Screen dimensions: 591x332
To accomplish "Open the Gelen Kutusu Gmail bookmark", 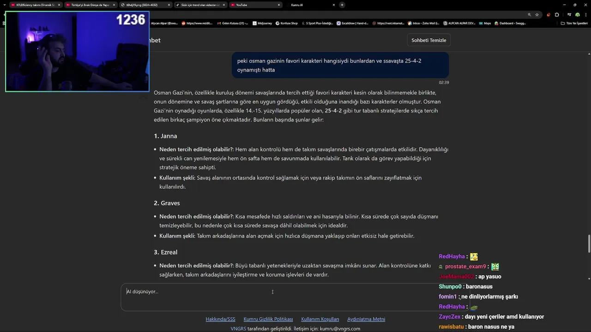I will [232, 23].
